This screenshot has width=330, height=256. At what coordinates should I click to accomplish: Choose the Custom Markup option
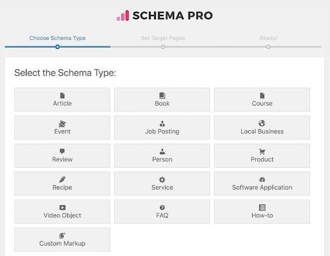[62, 240]
